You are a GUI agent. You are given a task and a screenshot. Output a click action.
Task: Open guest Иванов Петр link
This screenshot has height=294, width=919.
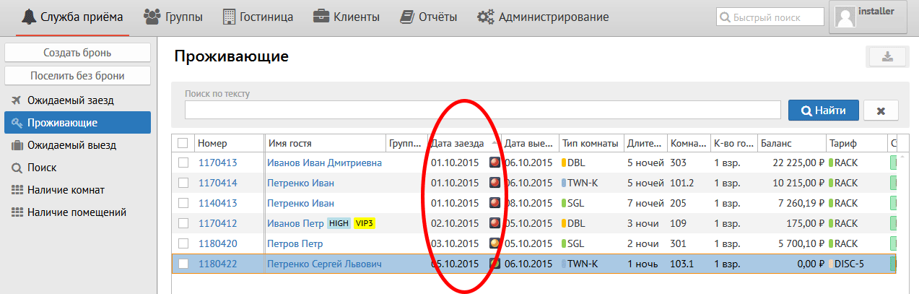click(295, 223)
